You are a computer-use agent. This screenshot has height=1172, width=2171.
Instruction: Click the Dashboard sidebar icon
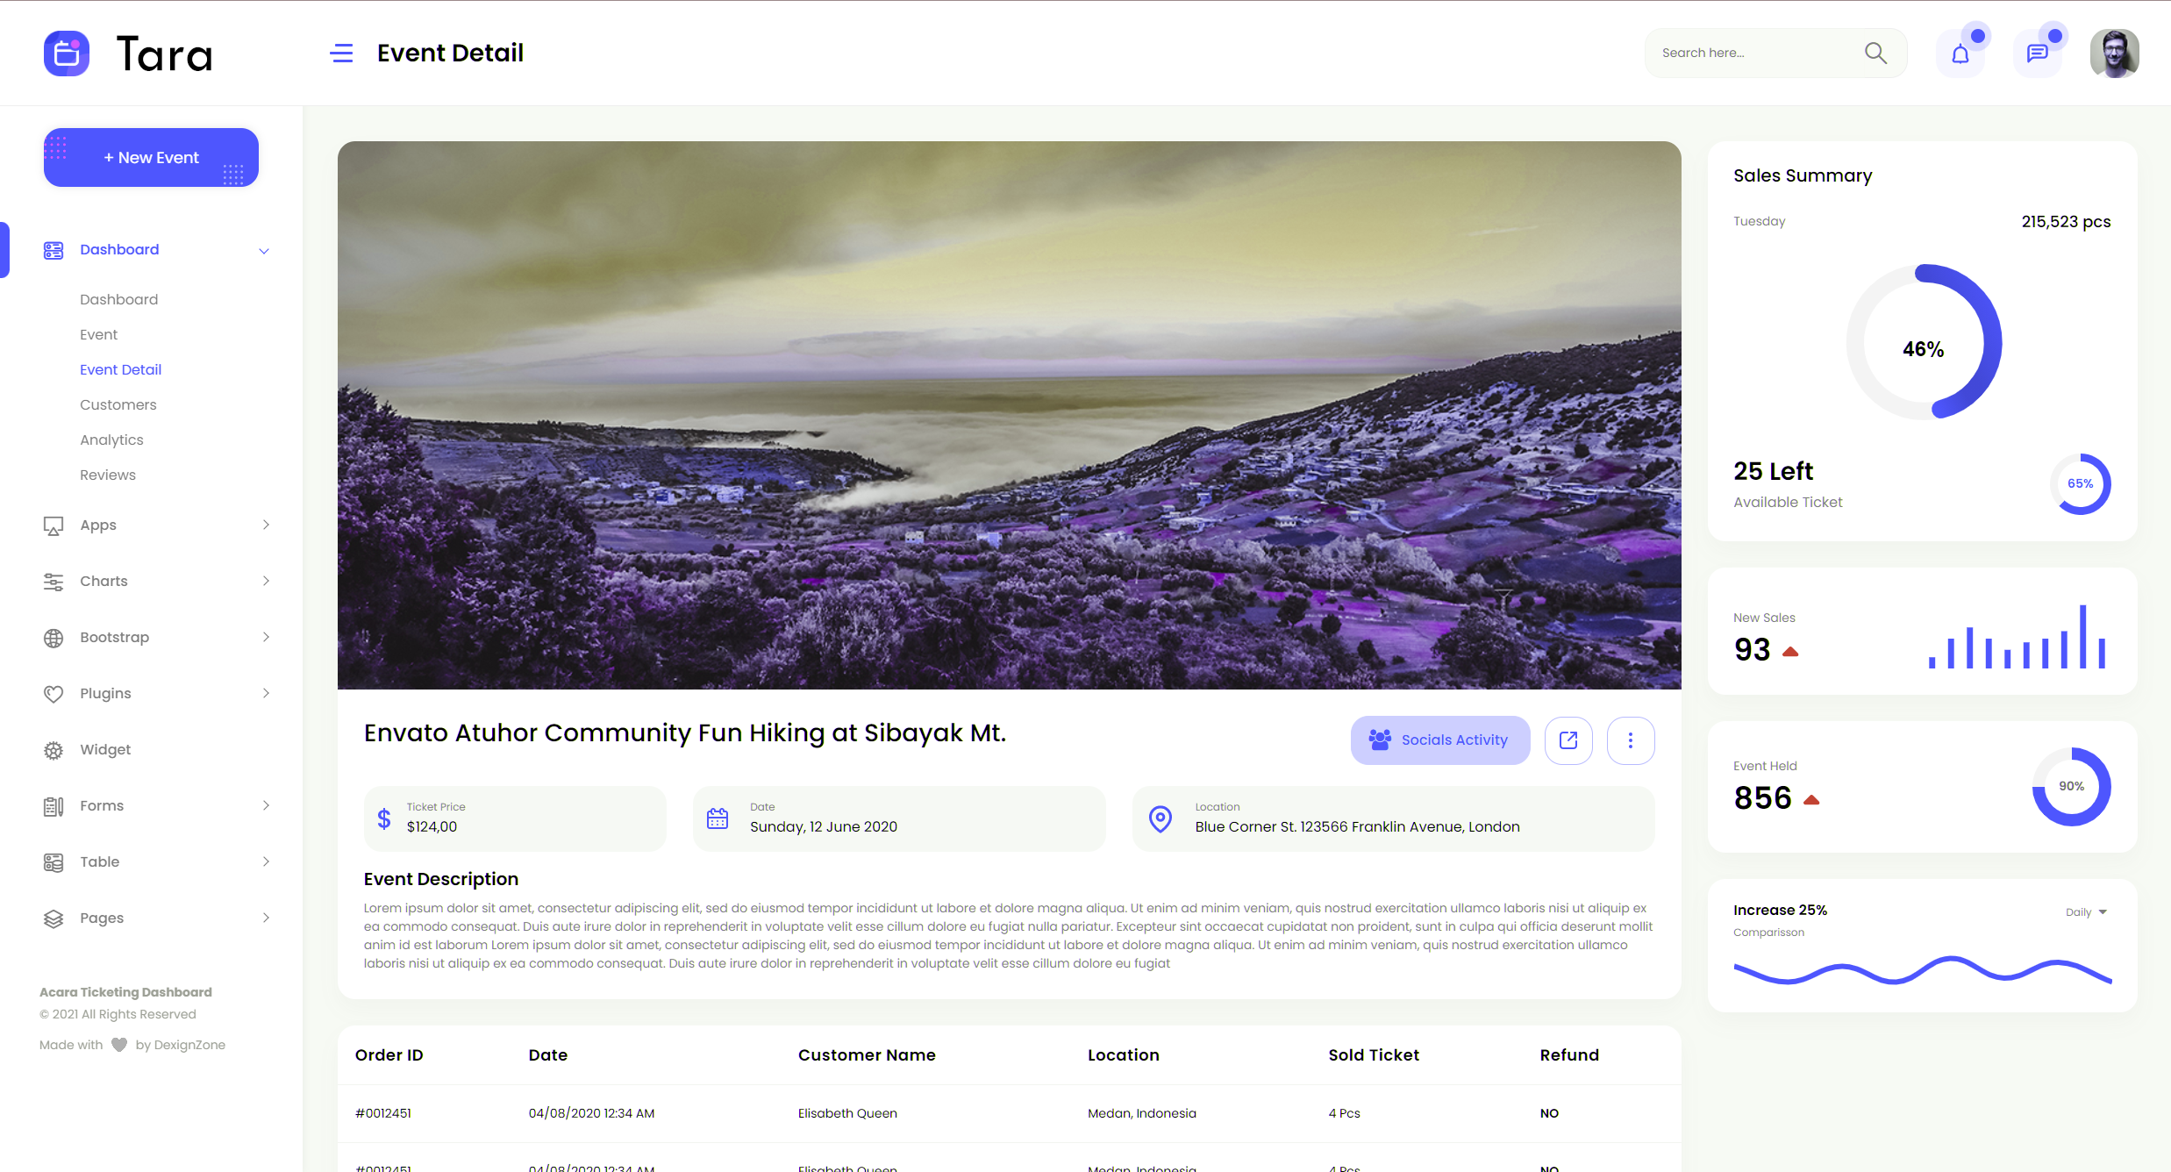[54, 250]
